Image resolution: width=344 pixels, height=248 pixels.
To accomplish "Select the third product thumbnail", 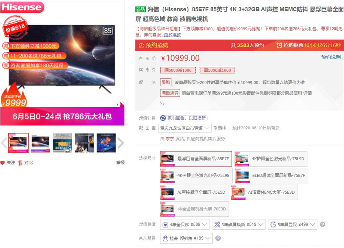I will point(62,143).
